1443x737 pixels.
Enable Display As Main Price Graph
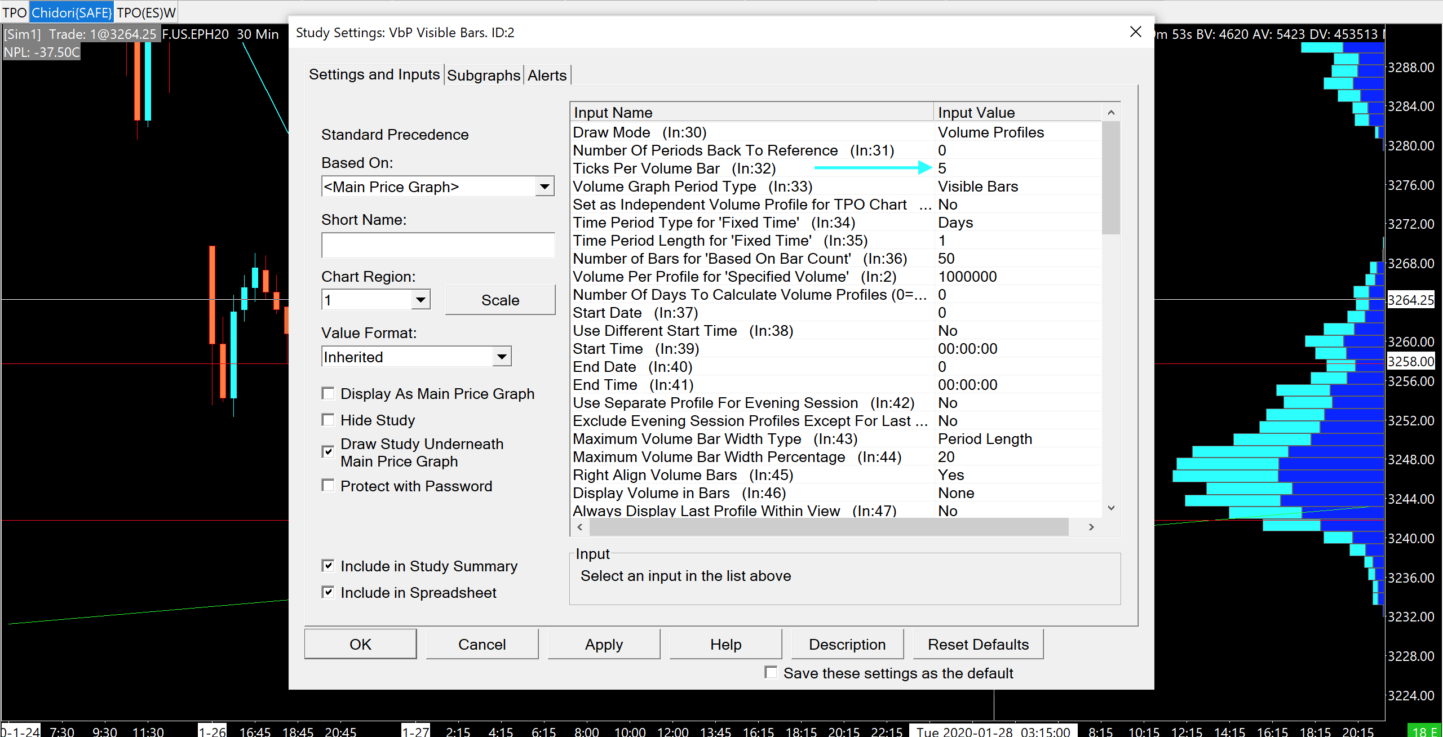coord(328,393)
